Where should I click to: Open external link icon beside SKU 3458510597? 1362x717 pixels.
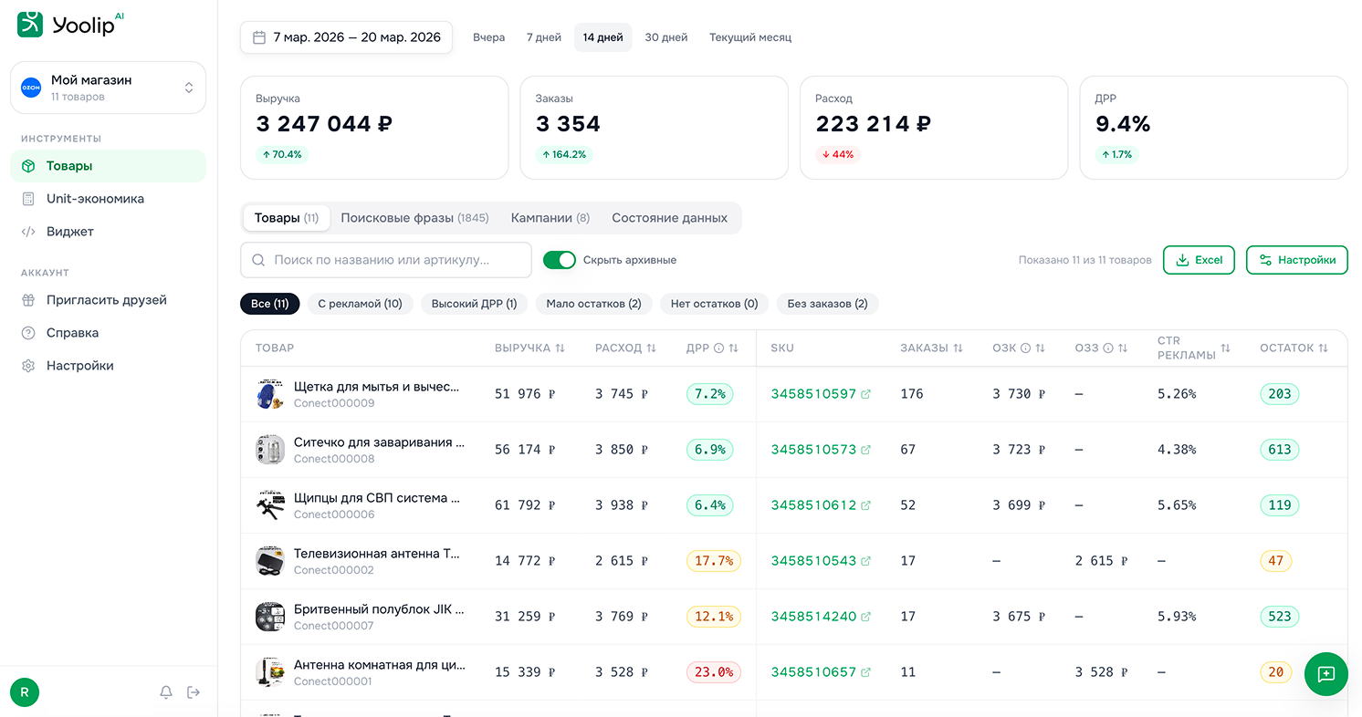click(865, 394)
